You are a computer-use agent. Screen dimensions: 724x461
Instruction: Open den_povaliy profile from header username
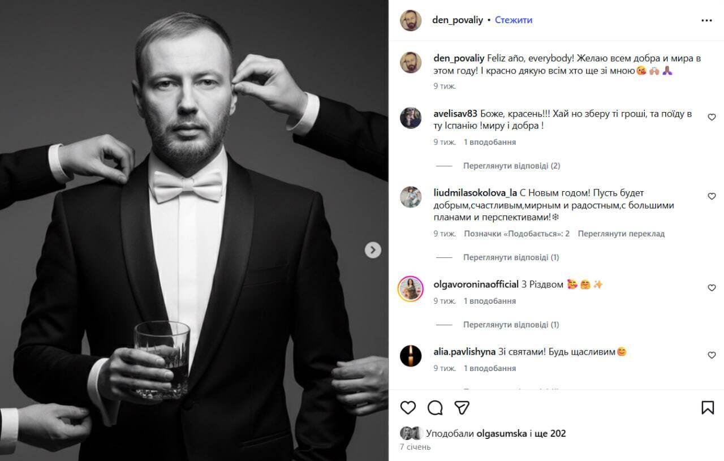(457, 20)
